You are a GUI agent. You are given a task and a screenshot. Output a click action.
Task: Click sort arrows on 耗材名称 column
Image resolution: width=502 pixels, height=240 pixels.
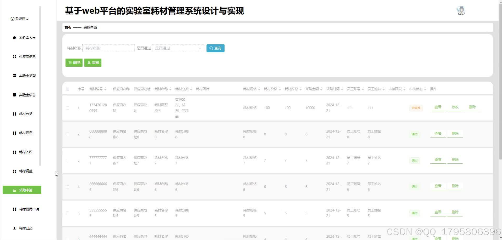(170, 89)
